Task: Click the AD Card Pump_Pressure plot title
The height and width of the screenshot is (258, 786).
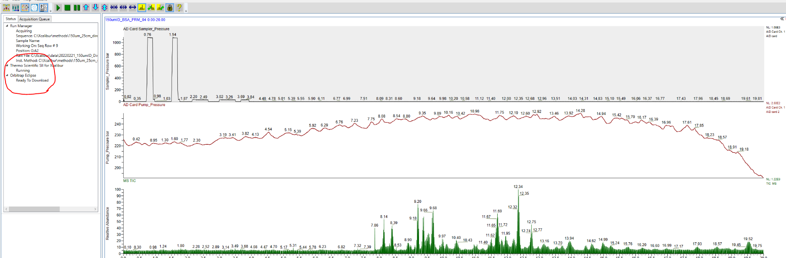Action: tap(144, 105)
